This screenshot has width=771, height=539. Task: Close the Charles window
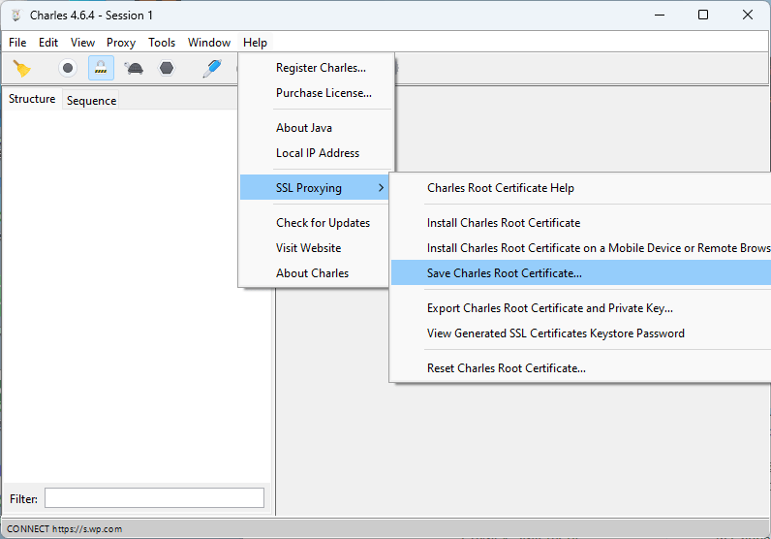[x=748, y=15]
